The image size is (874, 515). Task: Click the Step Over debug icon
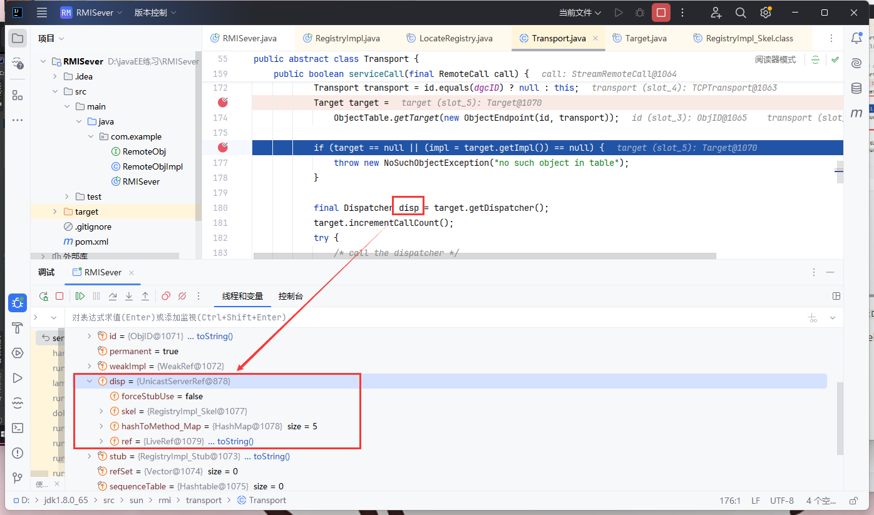click(x=113, y=296)
